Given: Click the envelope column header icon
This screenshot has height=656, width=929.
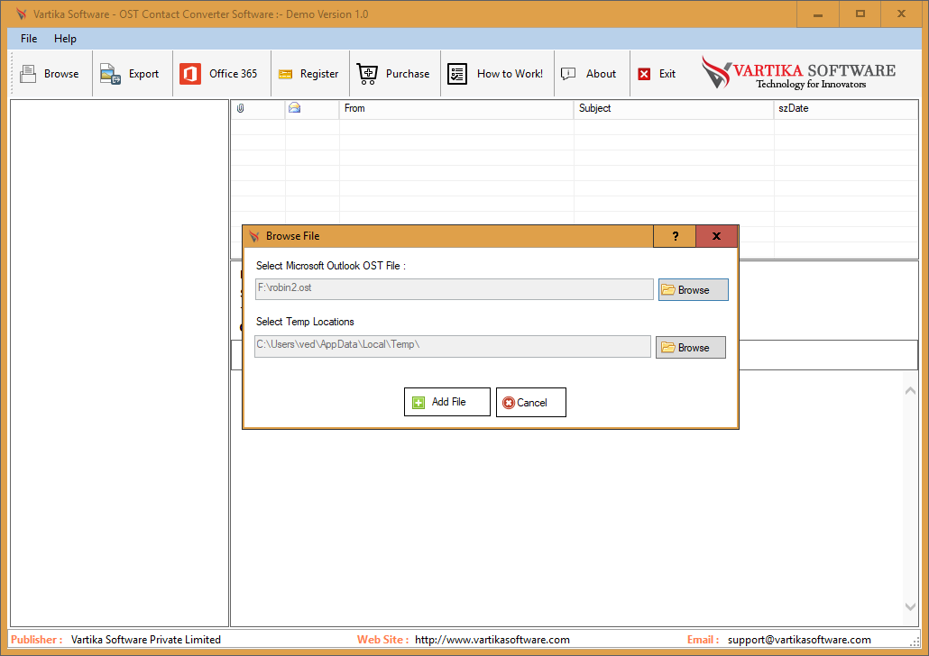Looking at the screenshot, I should coord(294,108).
